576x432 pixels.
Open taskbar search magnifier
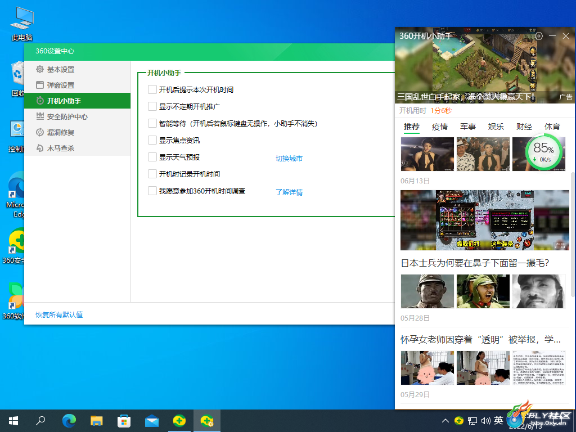(x=40, y=421)
